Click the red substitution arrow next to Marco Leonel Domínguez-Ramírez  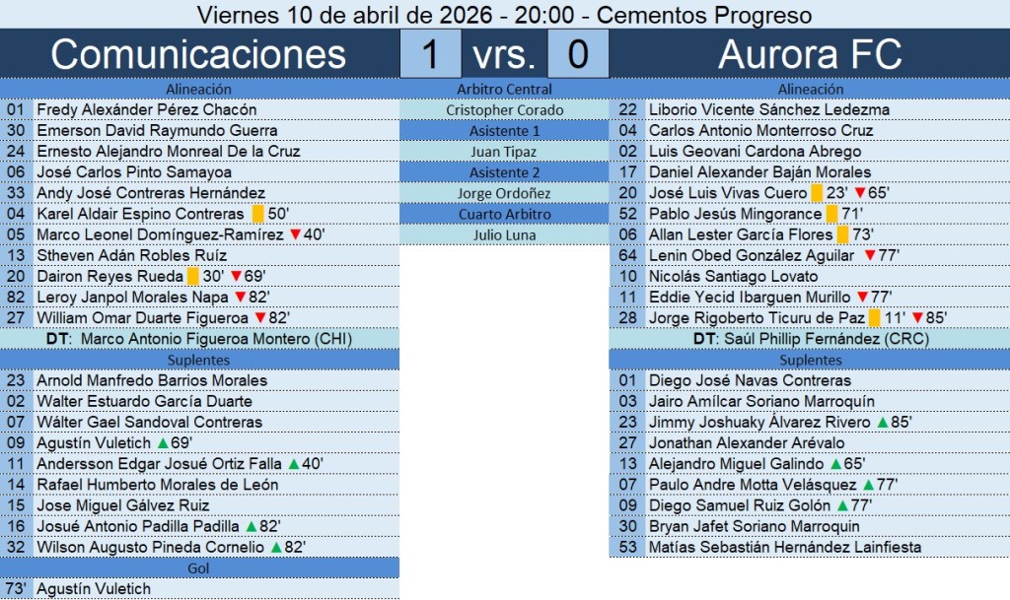[x=294, y=234]
